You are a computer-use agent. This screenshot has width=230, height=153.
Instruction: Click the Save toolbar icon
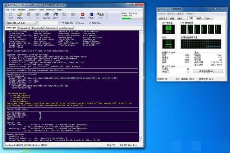point(29,15)
